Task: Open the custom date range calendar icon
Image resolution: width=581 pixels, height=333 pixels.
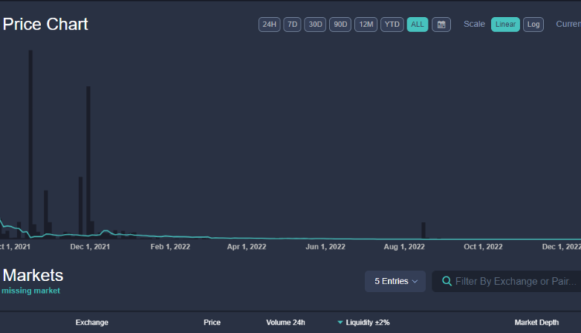Action: [x=441, y=24]
